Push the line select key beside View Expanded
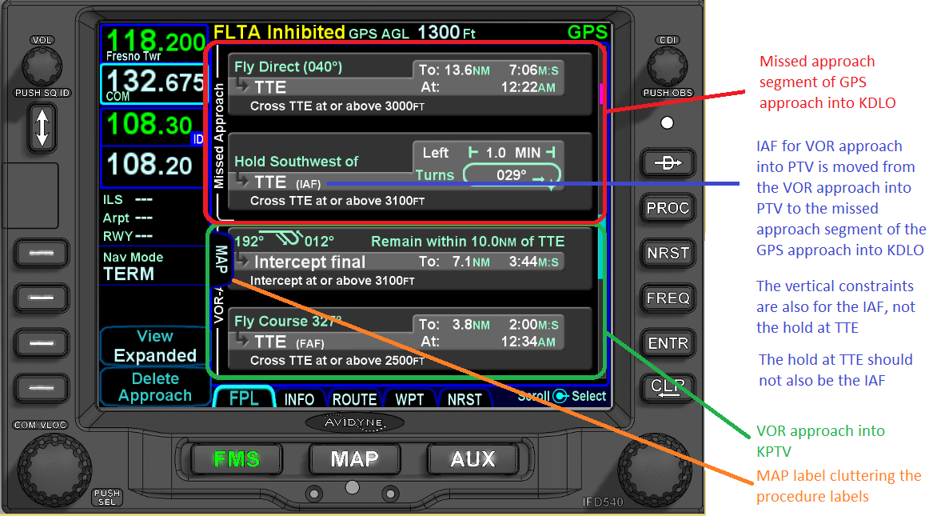The width and height of the screenshot is (937, 516). pos(42,343)
